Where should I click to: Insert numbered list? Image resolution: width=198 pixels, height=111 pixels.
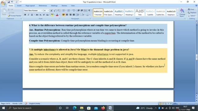pyautogui.click(x=68, y=10)
